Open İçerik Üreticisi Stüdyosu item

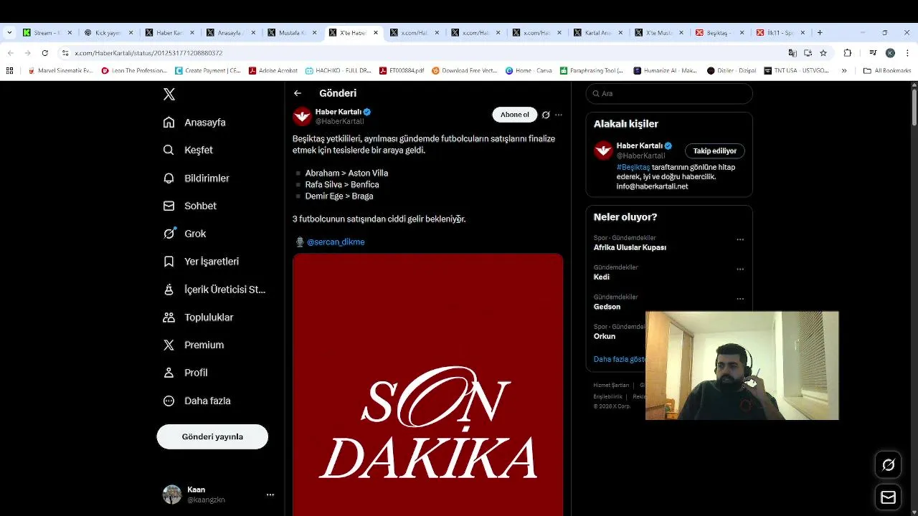click(x=214, y=290)
